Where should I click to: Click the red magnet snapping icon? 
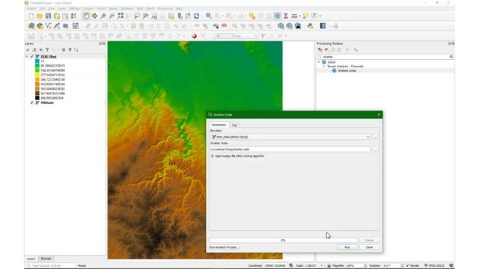194,37
